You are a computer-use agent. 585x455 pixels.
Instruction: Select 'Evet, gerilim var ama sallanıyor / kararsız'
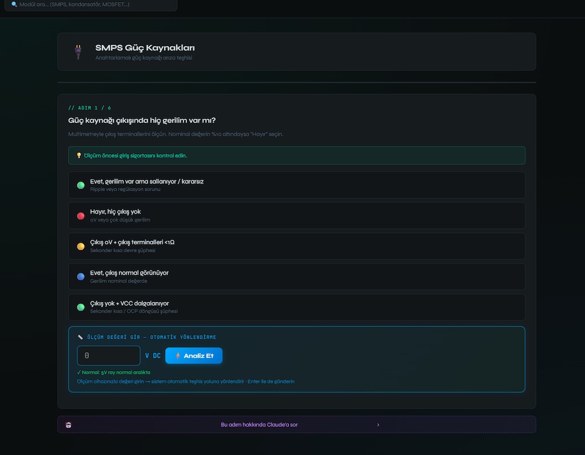click(296, 185)
